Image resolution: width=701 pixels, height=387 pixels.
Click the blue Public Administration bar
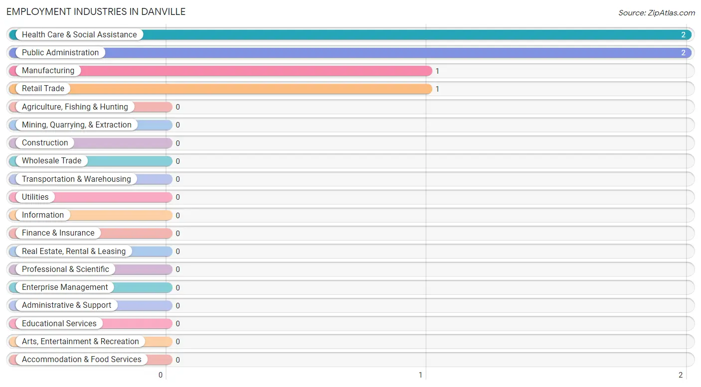(350, 52)
